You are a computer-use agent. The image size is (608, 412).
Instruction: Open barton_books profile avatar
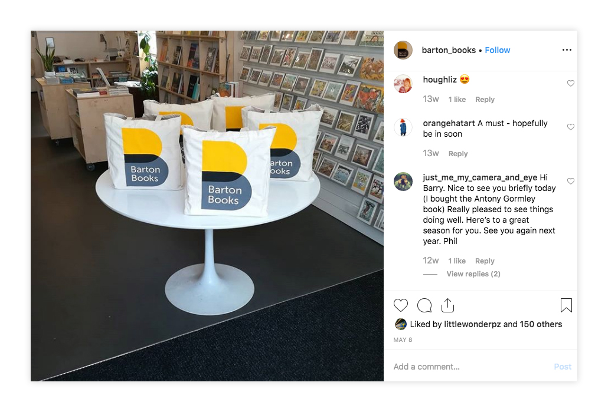pos(403,50)
